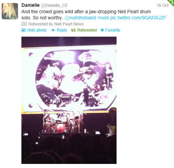
Task: Hide the photo via Hide photo link
Action: point(37,30)
